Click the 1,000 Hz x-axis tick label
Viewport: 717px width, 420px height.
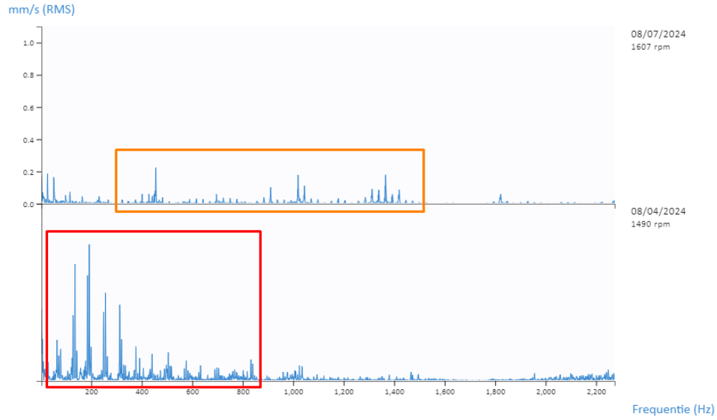[293, 391]
